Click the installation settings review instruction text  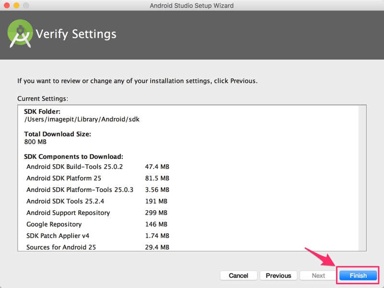(137, 81)
